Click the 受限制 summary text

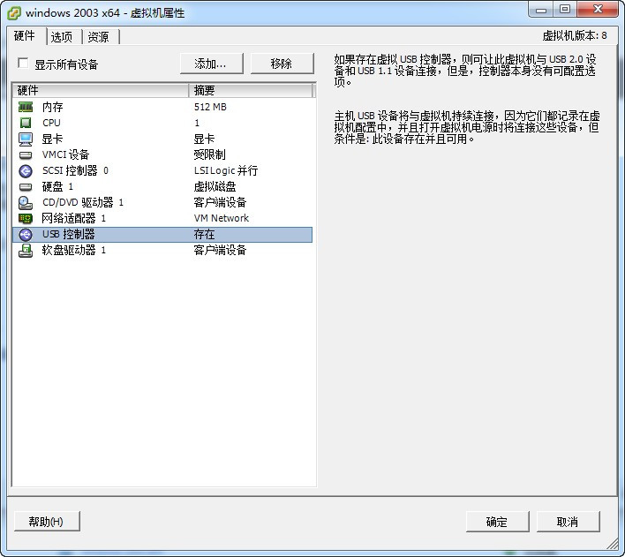(x=210, y=154)
